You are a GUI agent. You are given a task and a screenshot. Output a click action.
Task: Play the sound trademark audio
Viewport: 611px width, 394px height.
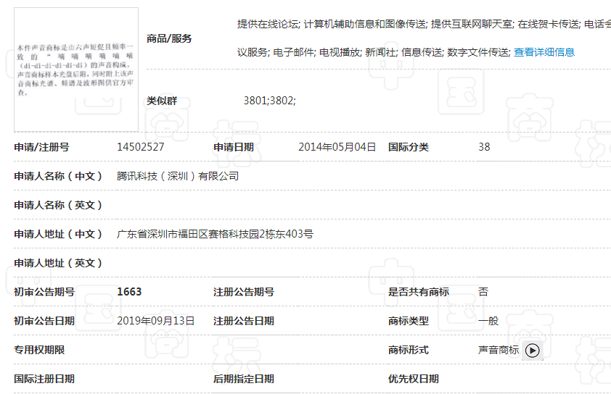point(533,351)
